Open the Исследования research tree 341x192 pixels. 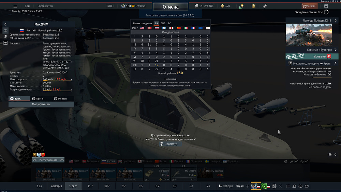(x=48, y=160)
